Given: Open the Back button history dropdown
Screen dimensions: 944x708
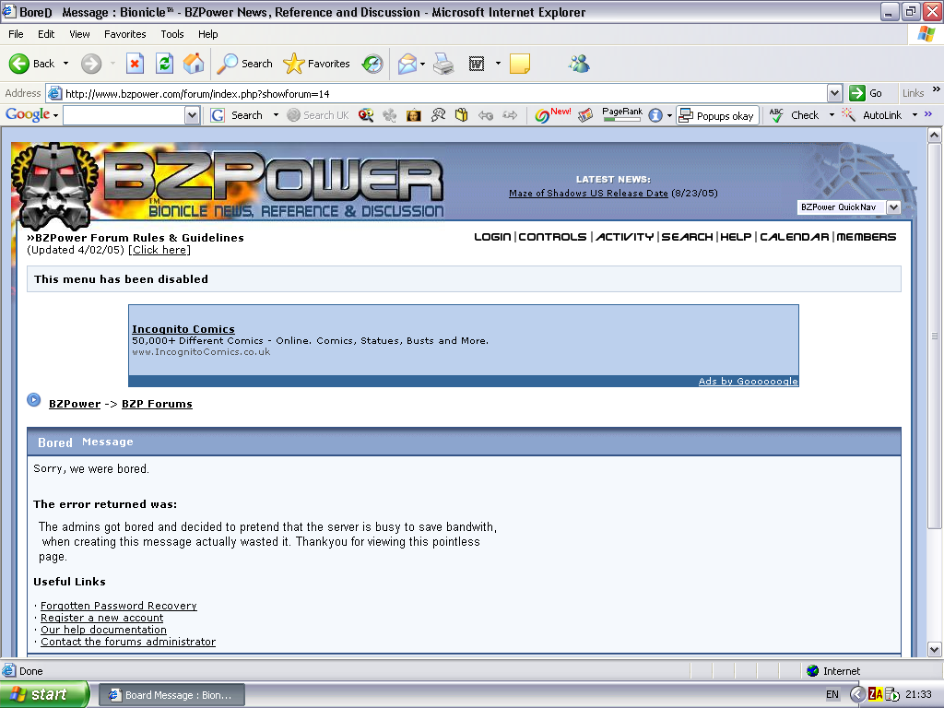Looking at the screenshot, I should [x=65, y=64].
